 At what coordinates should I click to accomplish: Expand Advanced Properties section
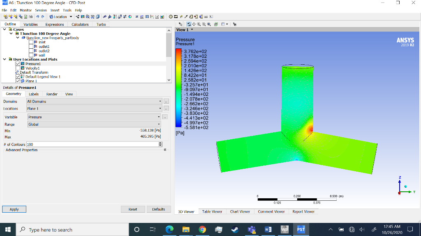[165, 150]
